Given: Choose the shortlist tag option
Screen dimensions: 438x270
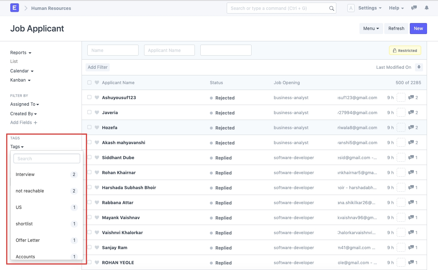Looking at the screenshot, I should click(24, 224).
